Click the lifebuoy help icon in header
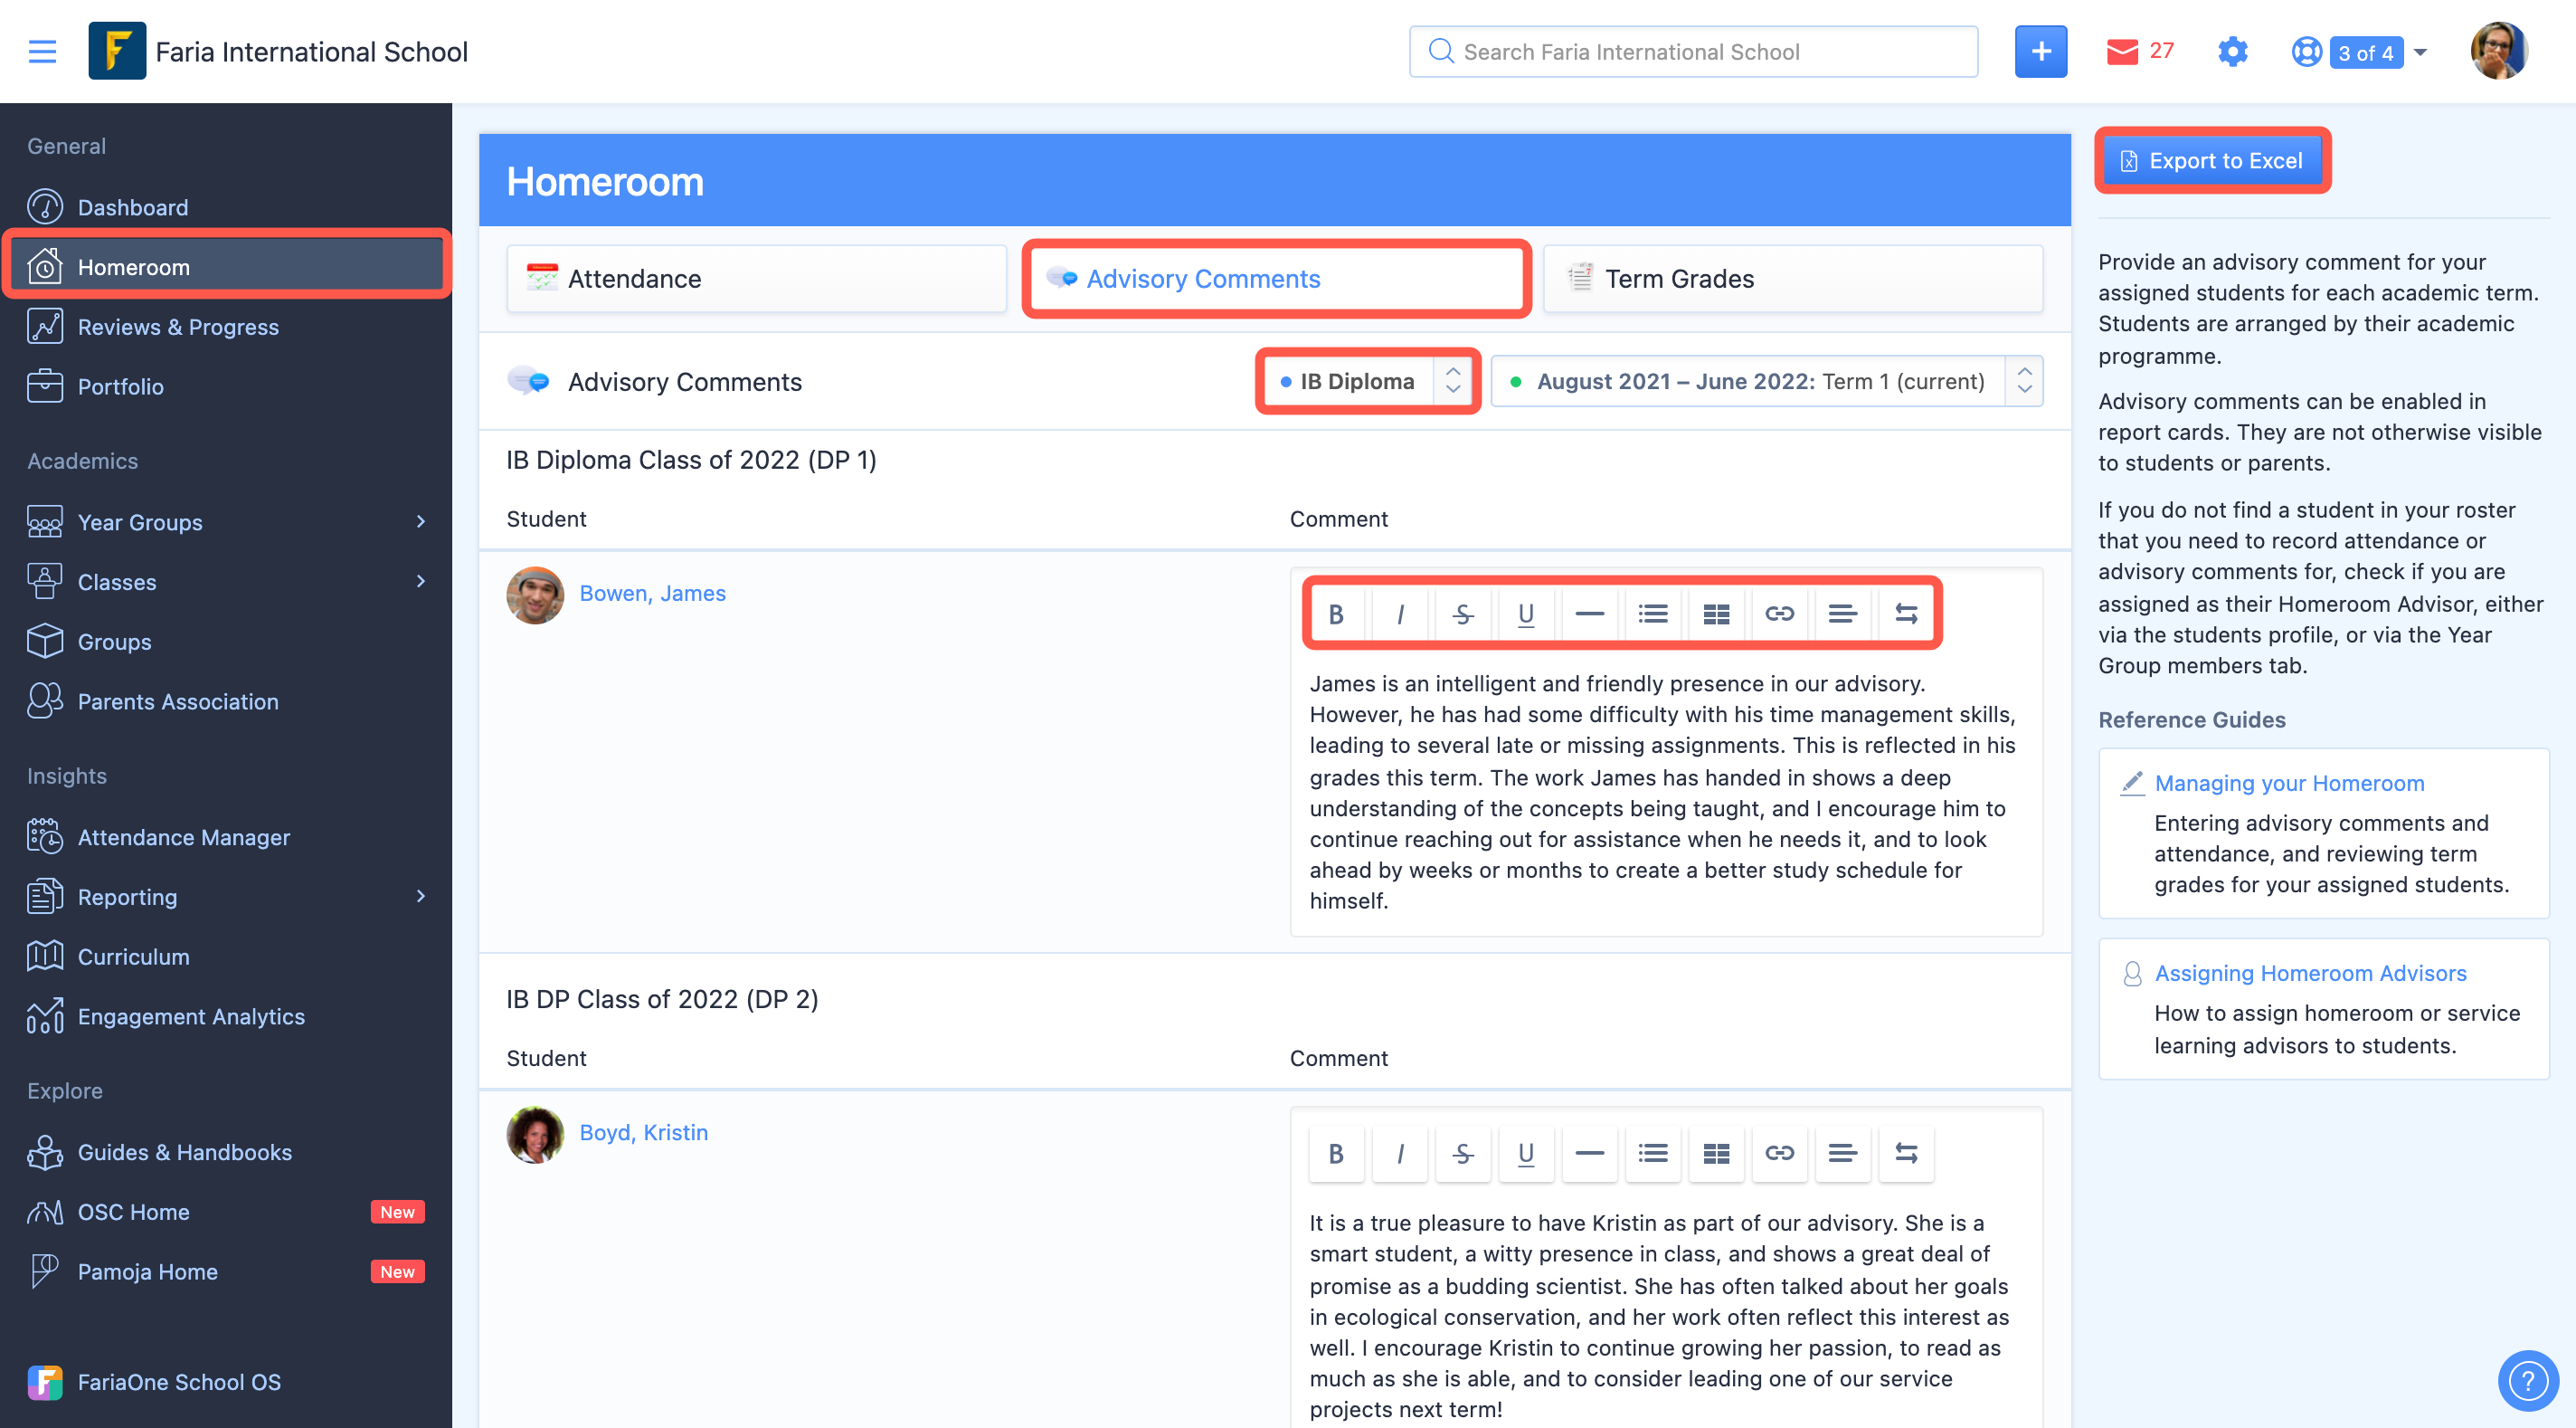The height and width of the screenshot is (1428, 2576). pos(2306,51)
